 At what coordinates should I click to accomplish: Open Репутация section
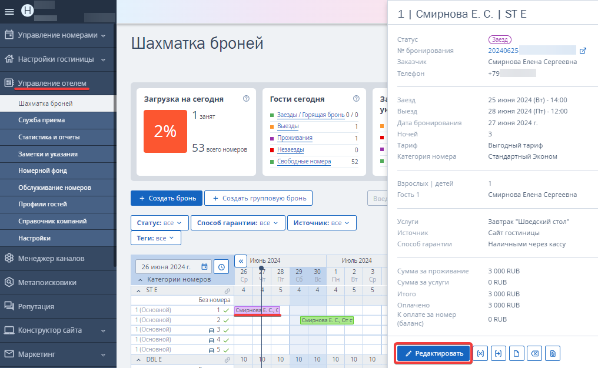58,306
